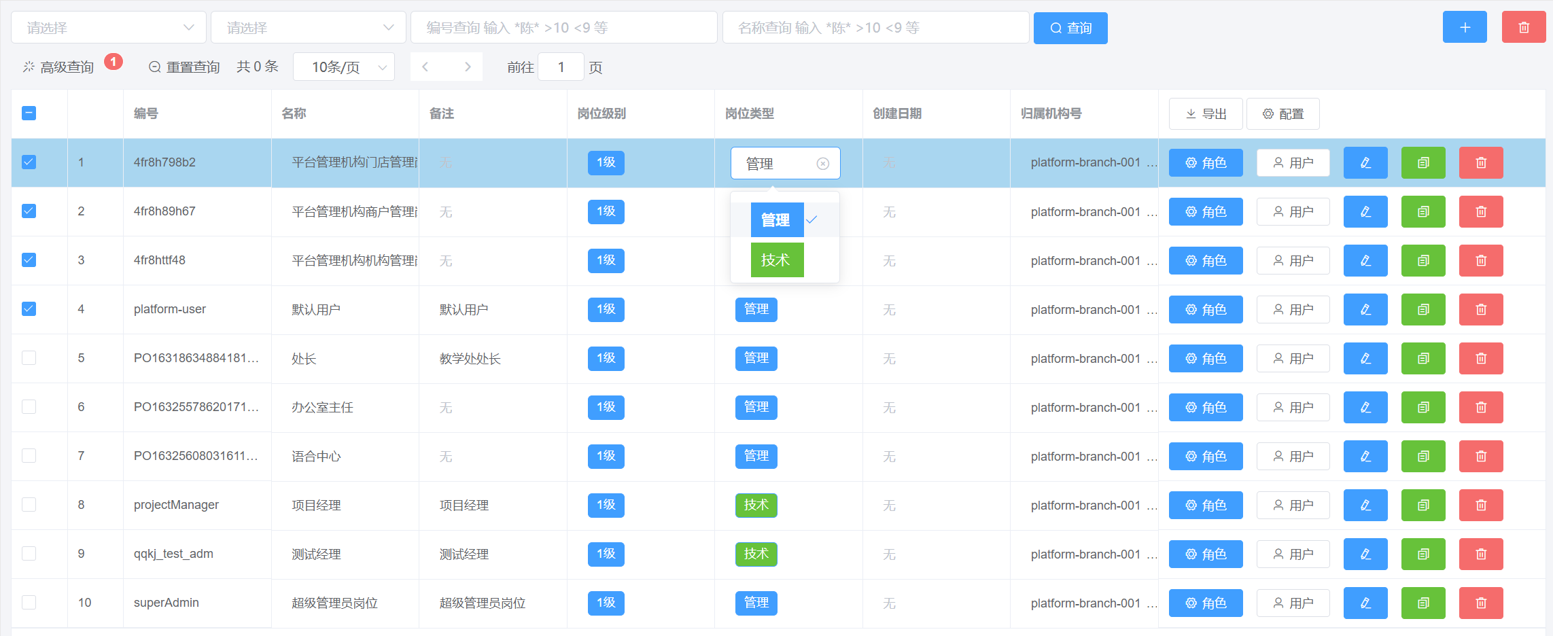This screenshot has width=1553, height=636.
Task: Select 技术 option in the dropdown list
Action: (777, 260)
